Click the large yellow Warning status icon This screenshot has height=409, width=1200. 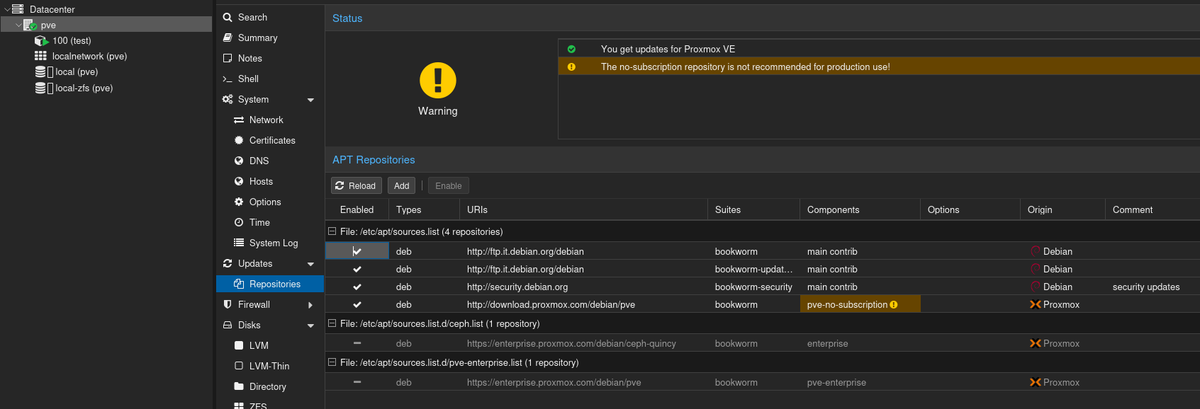pyautogui.click(x=438, y=80)
